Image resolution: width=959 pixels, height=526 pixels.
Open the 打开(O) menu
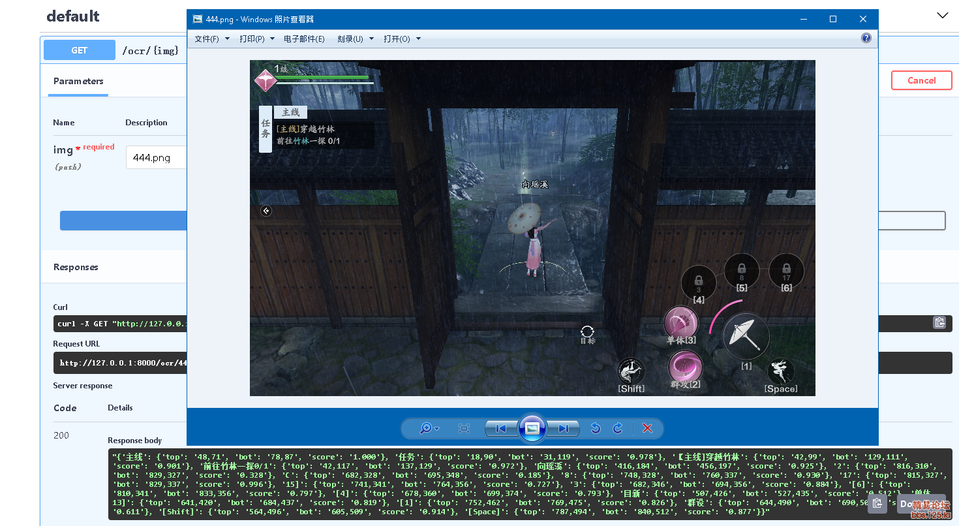(x=402, y=39)
